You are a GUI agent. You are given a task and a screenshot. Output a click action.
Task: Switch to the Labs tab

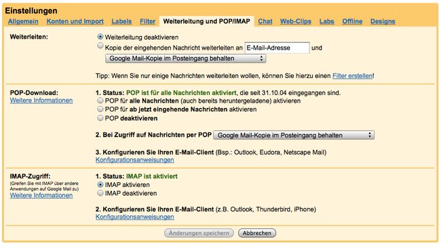[x=326, y=22]
